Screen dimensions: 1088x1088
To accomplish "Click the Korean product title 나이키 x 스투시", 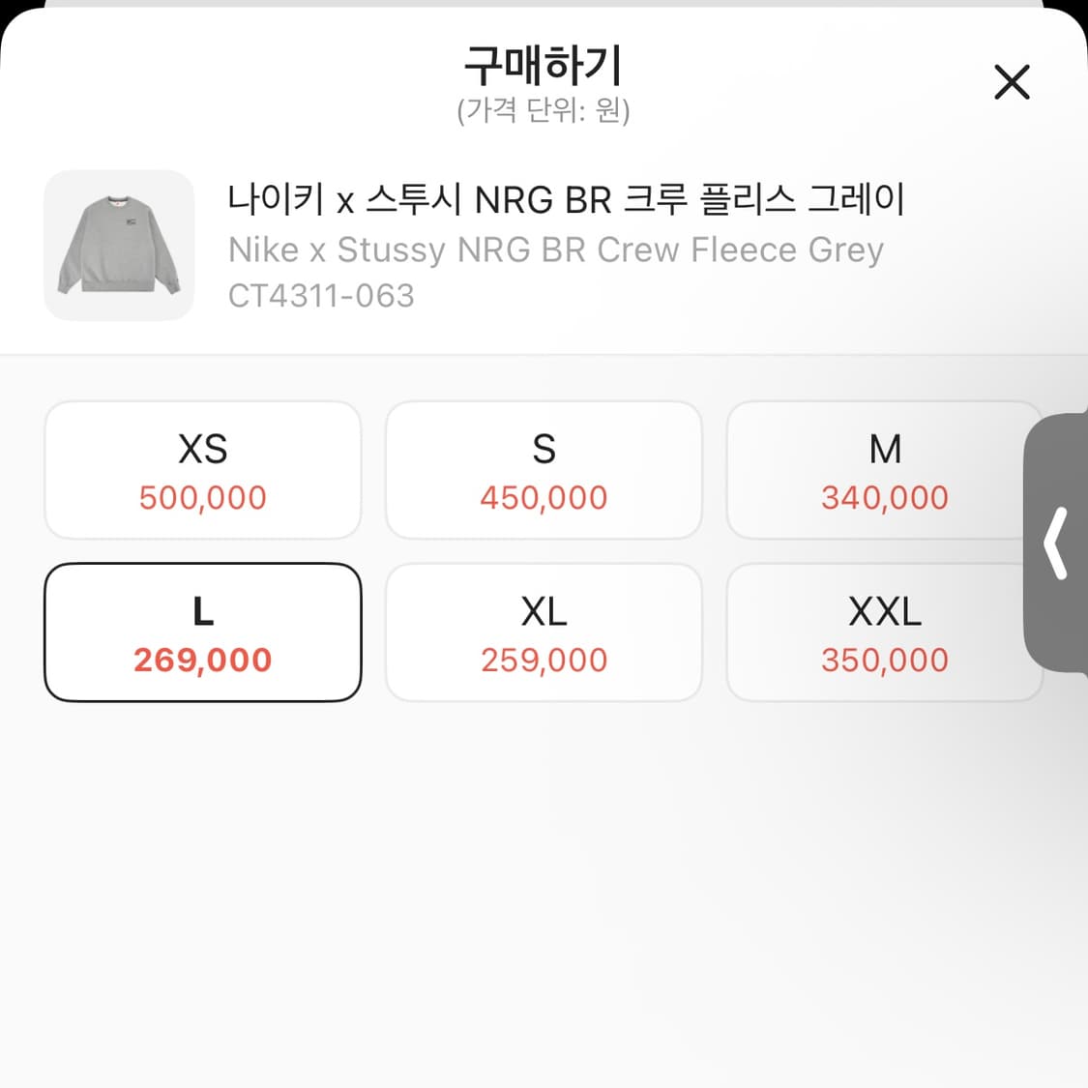I will (566, 198).
